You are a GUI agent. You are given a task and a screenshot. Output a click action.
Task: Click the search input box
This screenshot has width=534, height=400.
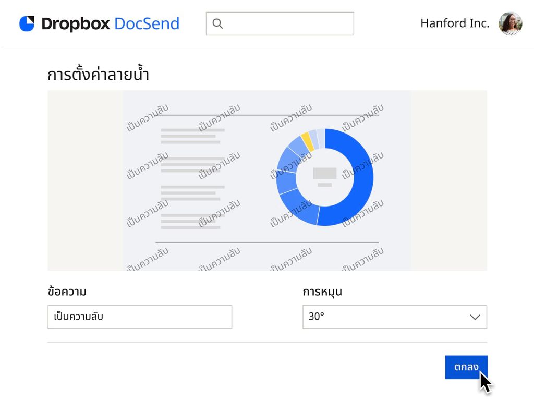point(280,23)
